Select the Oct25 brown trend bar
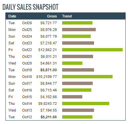The height and width of the screenshot is (124, 128). pos(79,30)
